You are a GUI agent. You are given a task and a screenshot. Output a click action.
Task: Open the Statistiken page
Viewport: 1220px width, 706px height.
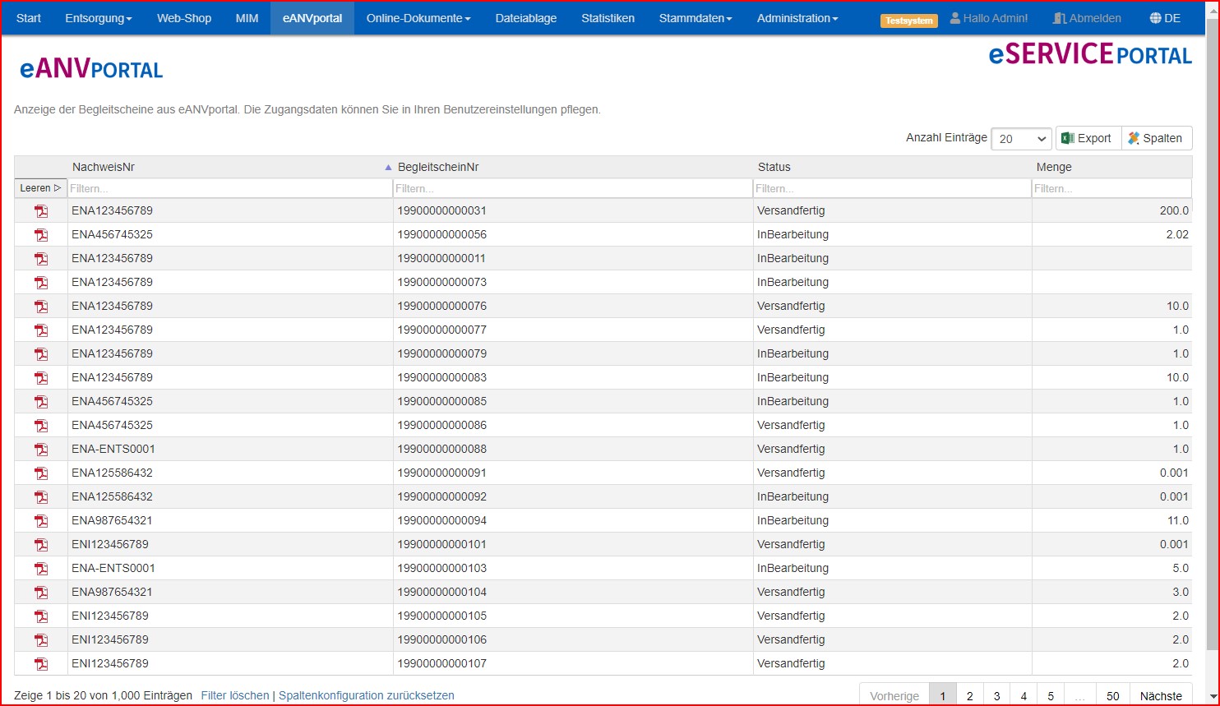(x=608, y=18)
